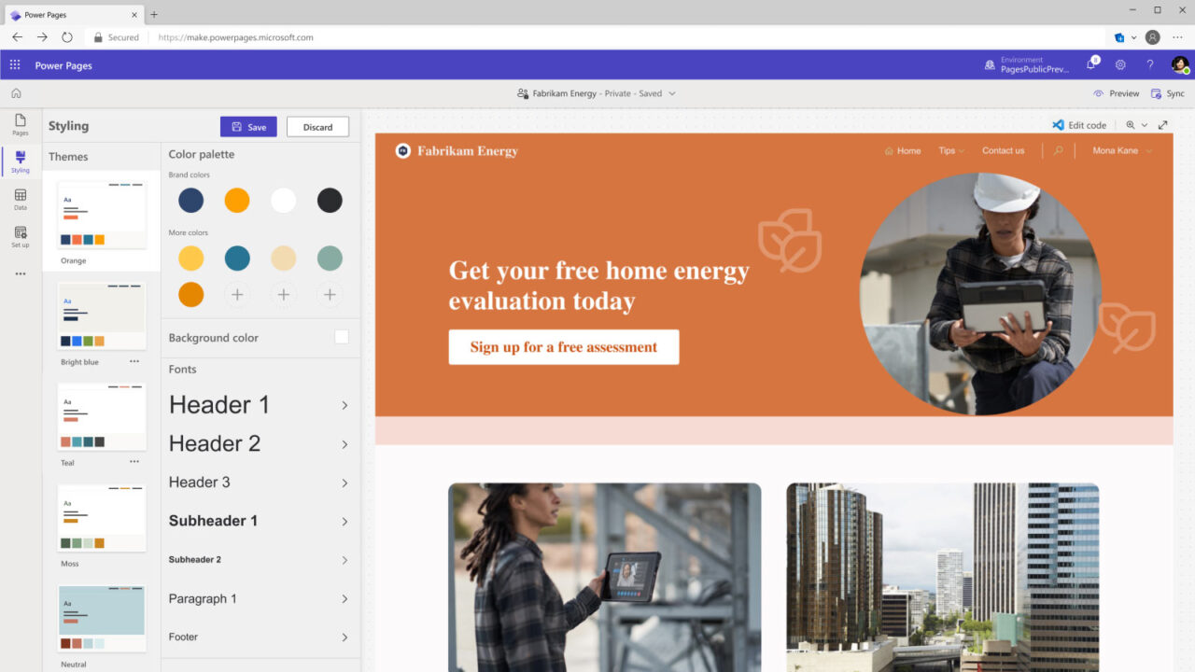Screen dimensions: 1195x672
Task: Open the app launcher waffle menu
Action: (x=14, y=64)
